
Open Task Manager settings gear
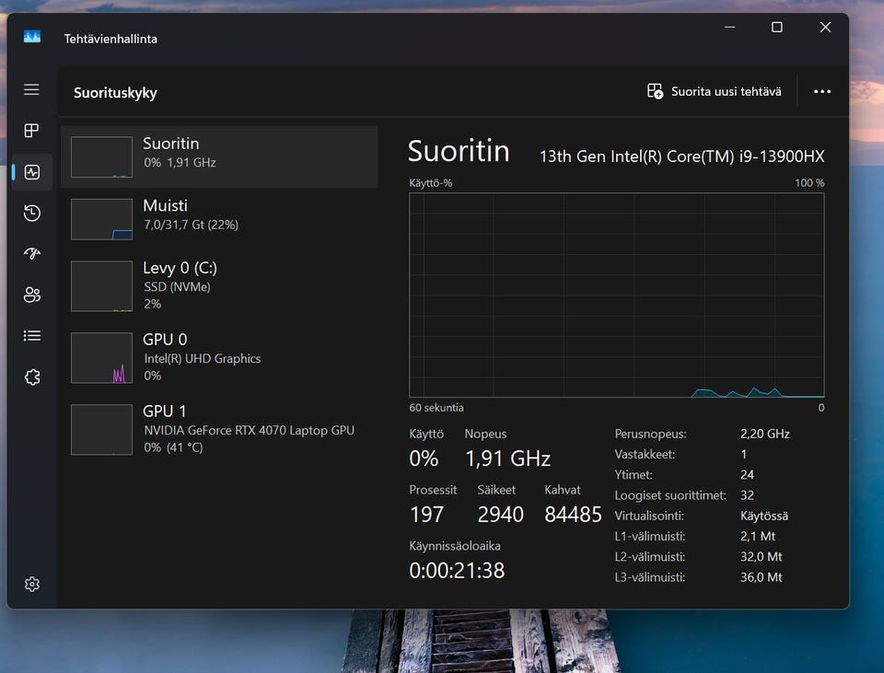32,584
